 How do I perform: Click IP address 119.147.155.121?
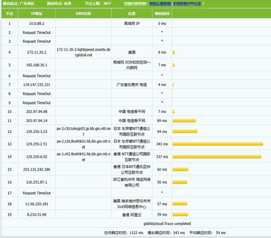click(x=36, y=85)
